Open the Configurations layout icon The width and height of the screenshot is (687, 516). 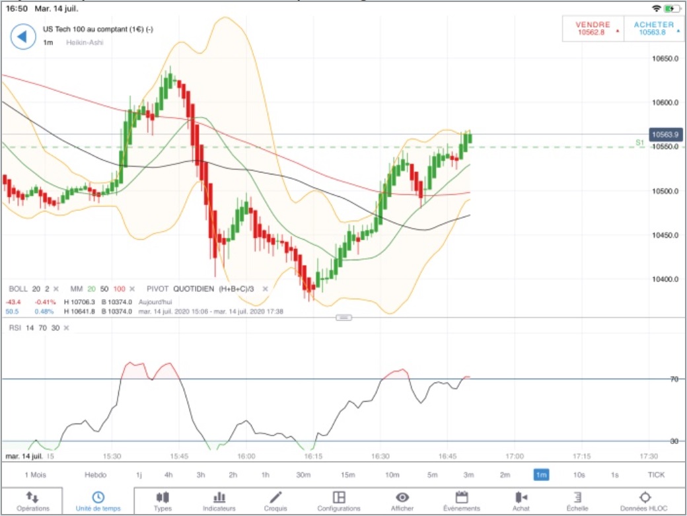pos(339,501)
